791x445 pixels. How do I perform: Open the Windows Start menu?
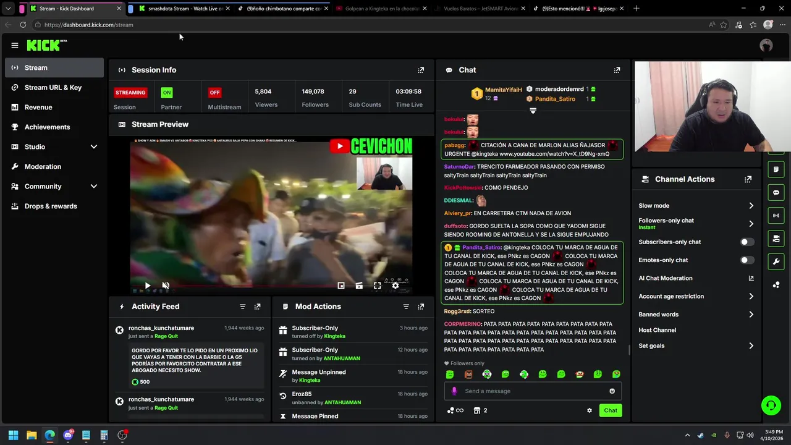pyautogui.click(x=13, y=435)
